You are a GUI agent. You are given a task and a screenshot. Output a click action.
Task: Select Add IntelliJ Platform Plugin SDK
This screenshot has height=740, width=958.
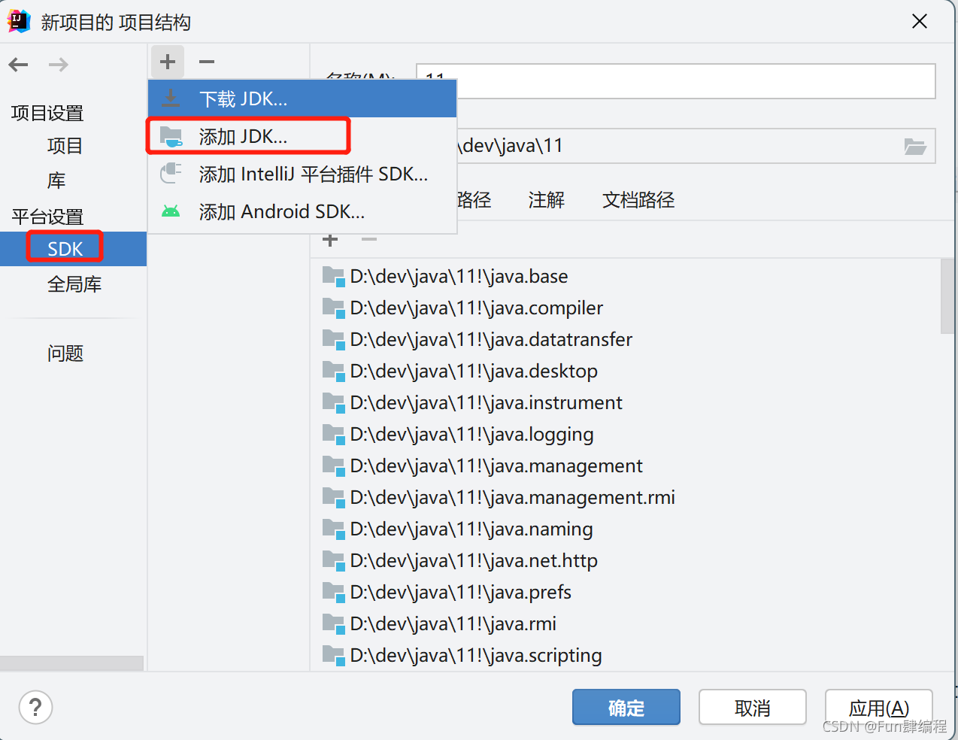[302, 174]
